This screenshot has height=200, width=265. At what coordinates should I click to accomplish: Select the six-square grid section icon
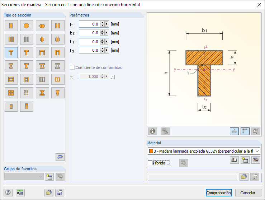pos(27,93)
